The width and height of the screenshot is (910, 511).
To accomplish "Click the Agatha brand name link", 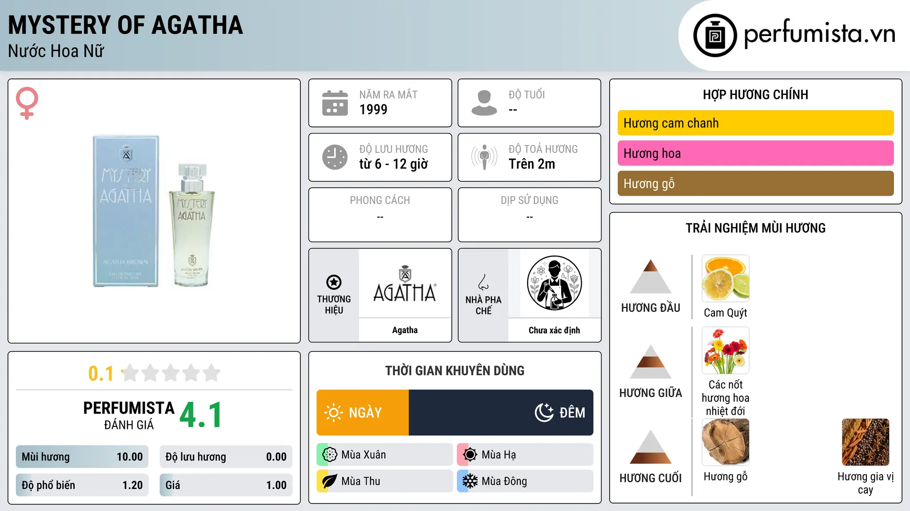I will tap(405, 330).
